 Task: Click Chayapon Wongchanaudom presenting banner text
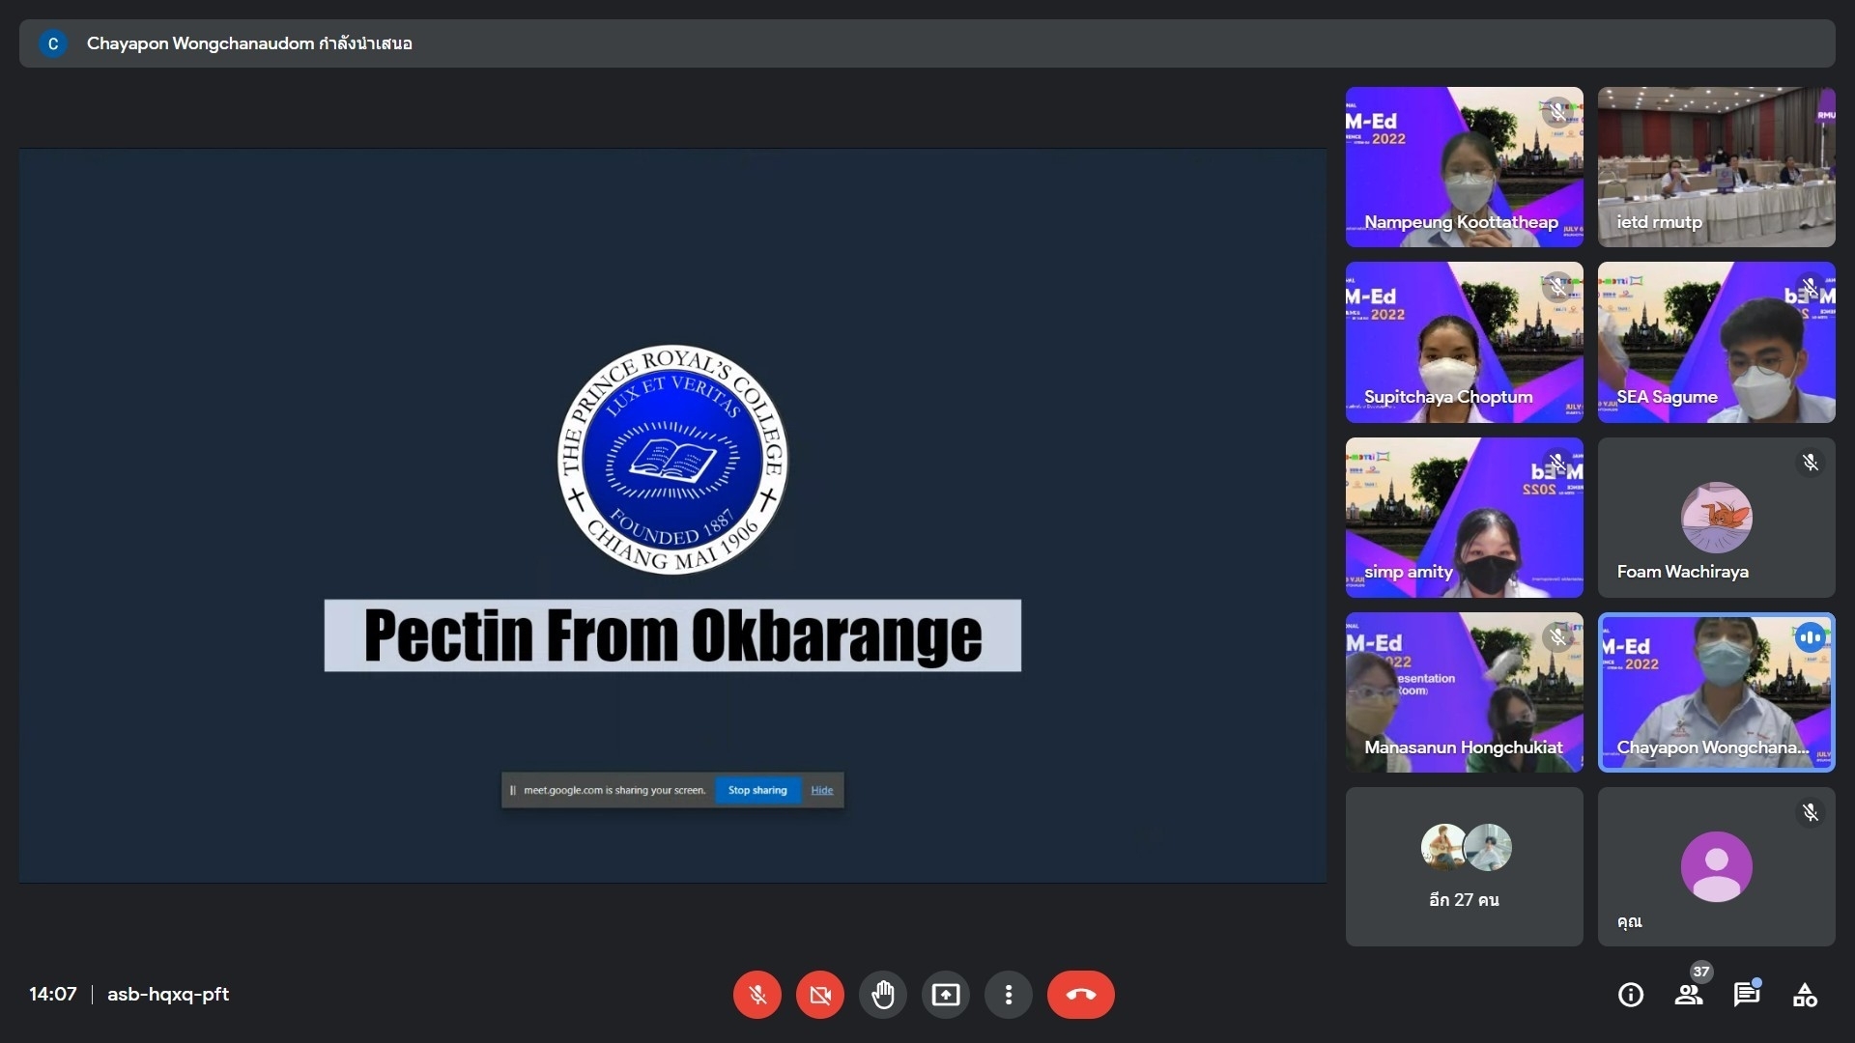249,43
